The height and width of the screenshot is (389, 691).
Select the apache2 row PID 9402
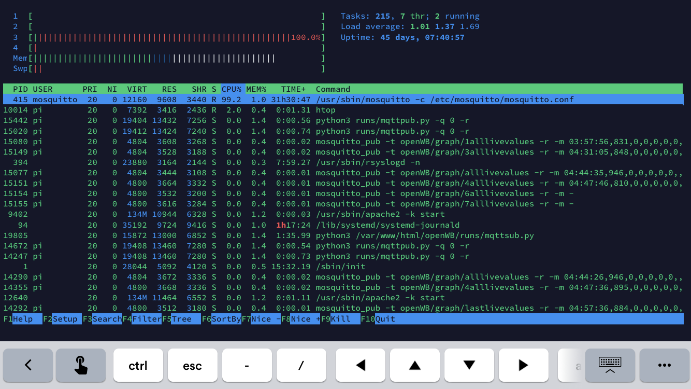pos(343,214)
